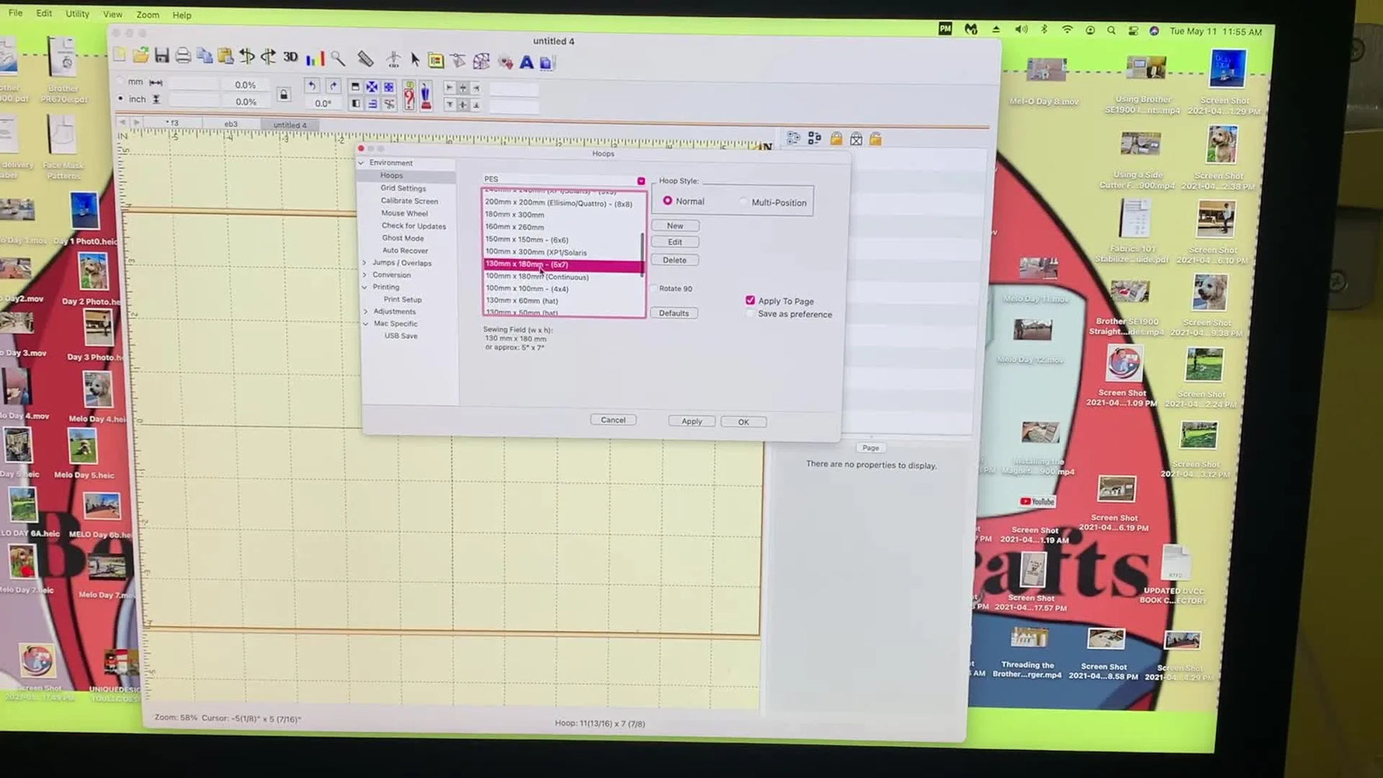
Task: Click OK in the Hoops dialog
Action: pos(744,422)
